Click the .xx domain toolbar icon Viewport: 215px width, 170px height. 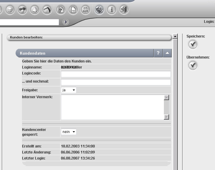pos(47,10)
